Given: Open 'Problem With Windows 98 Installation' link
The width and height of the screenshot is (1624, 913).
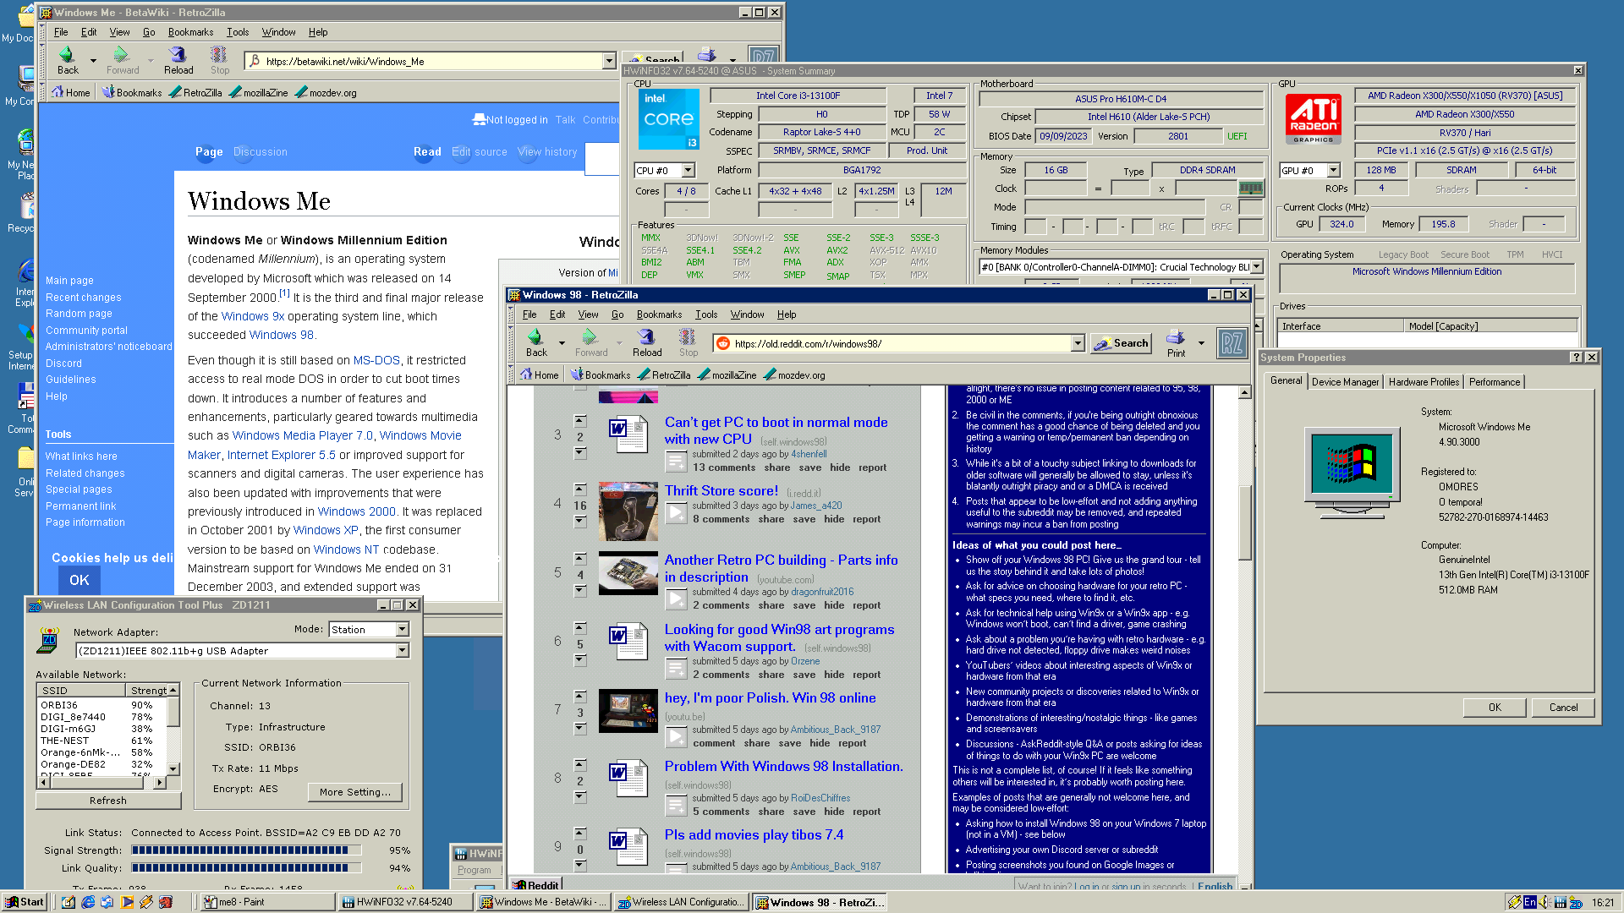Looking at the screenshot, I should tap(783, 766).
